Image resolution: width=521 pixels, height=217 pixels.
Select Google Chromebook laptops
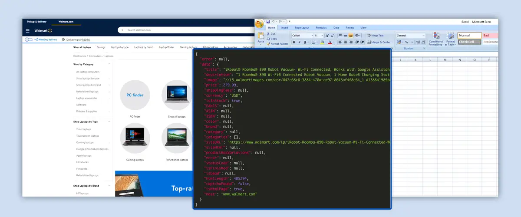click(92, 149)
